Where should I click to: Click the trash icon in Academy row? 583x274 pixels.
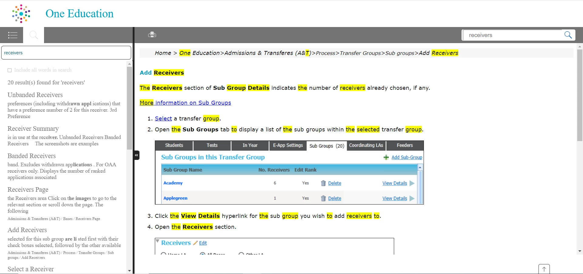pyautogui.click(x=323, y=183)
